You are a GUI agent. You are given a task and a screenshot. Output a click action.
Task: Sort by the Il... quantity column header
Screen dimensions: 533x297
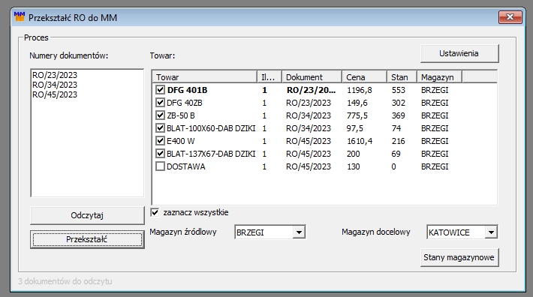(x=270, y=77)
